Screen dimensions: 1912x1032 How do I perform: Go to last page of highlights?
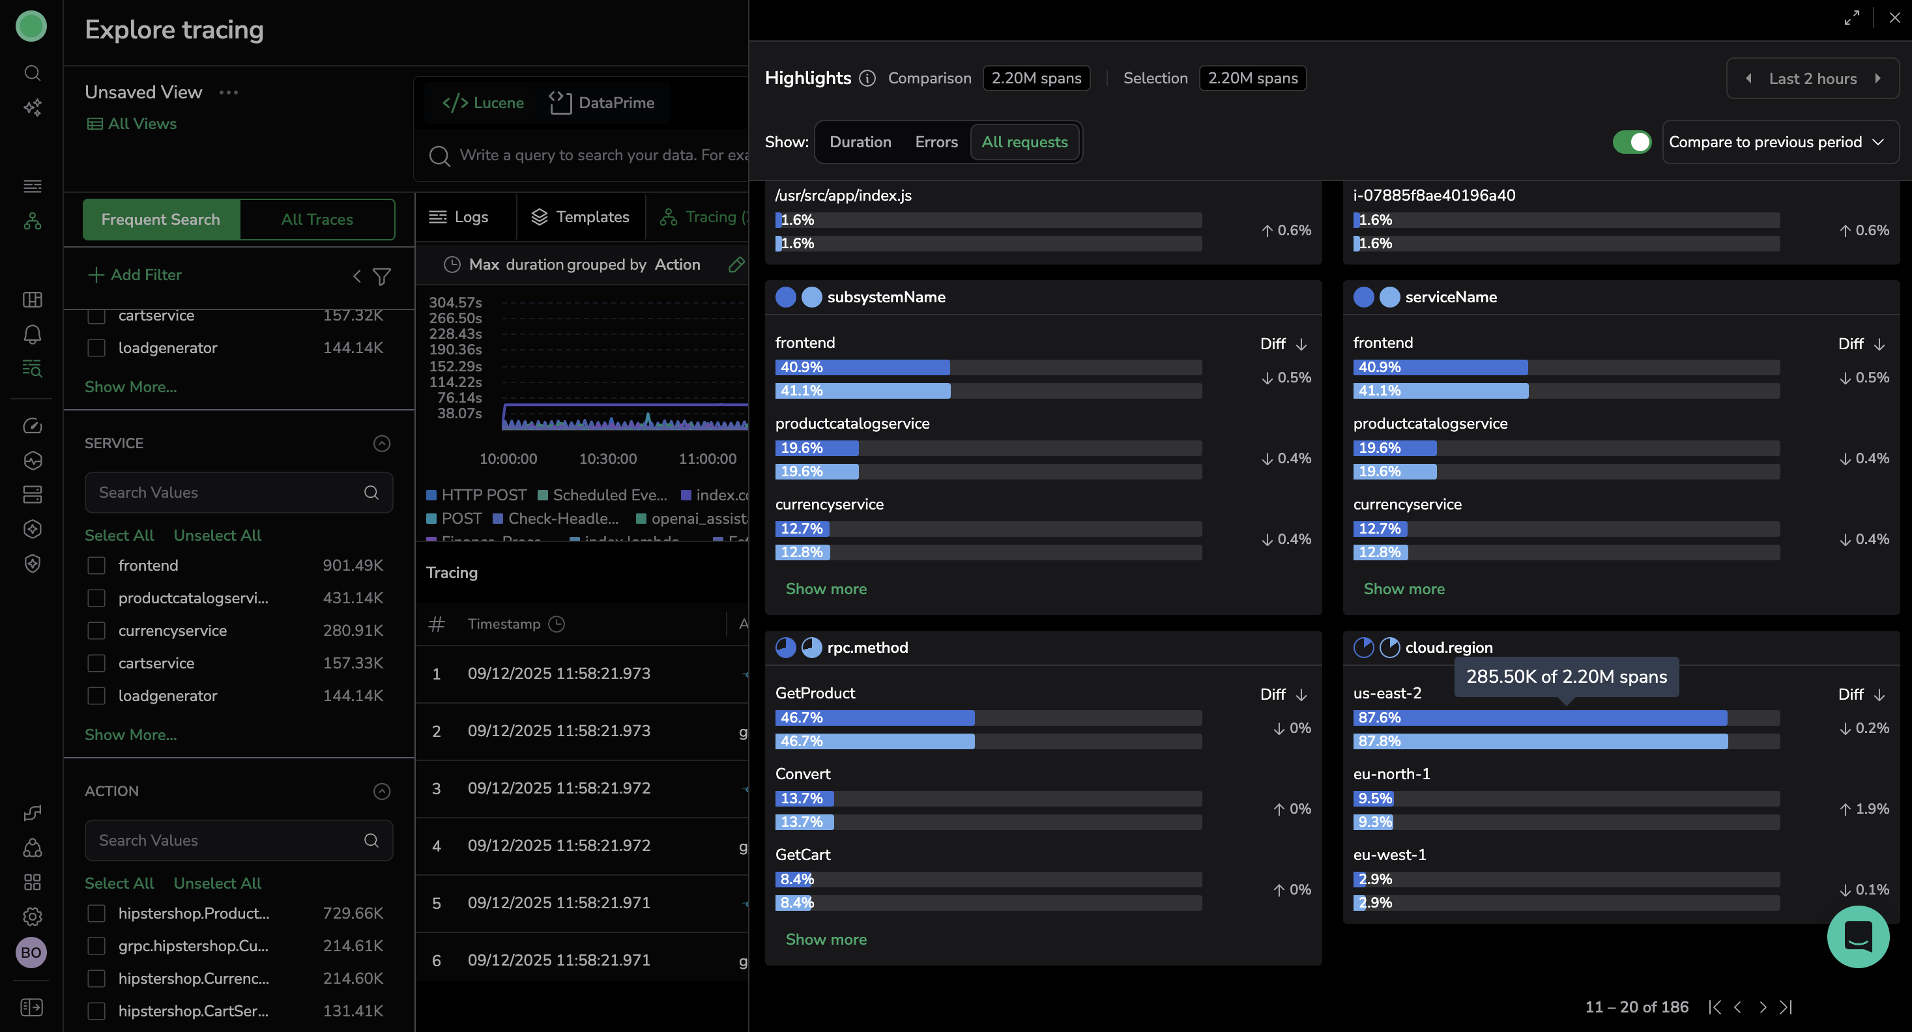pos(1787,1007)
